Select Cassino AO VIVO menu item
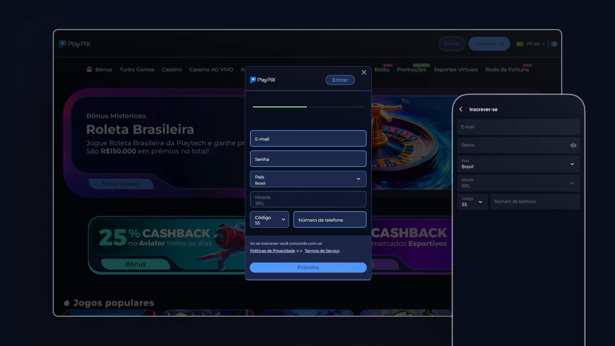Image resolution: width=615 pixels, height=346 pixels. tap(211, 69)
